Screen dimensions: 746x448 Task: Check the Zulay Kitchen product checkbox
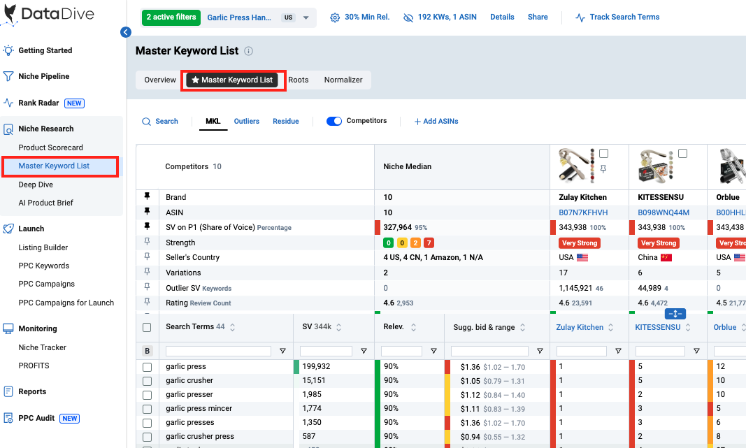(604, 153)
